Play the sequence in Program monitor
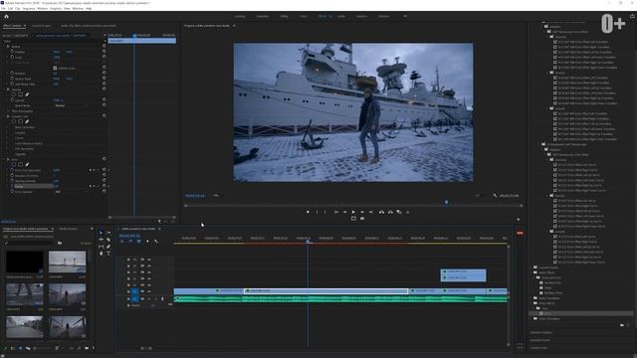 (x=353, y=212)
